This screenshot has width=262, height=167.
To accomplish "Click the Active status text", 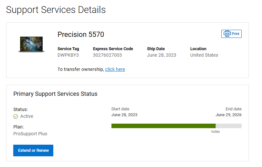I will point(27,116).
